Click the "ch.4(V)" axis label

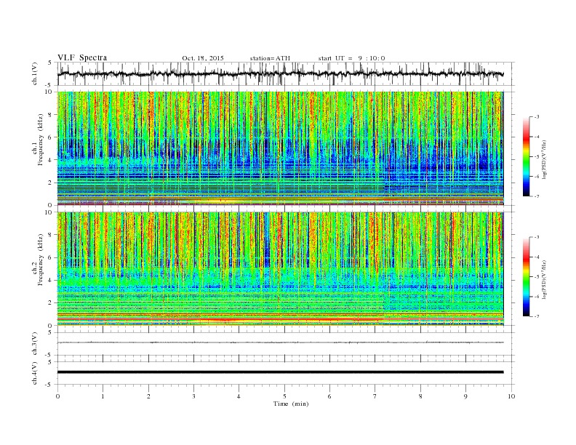pos(34,373)
